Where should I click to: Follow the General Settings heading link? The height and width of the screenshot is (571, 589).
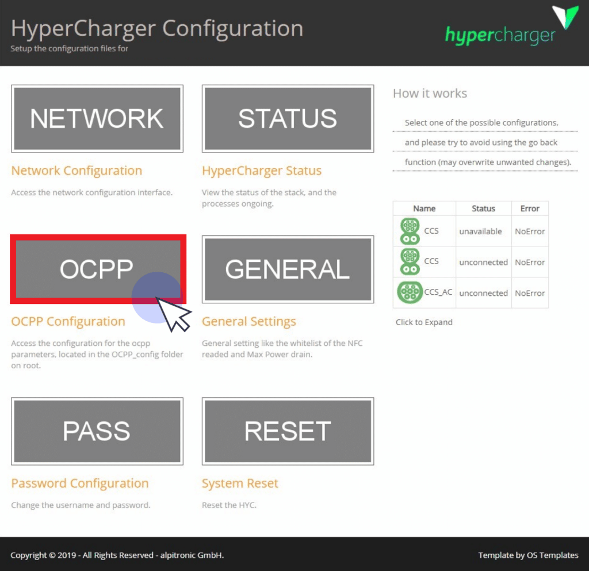[248, 322]
